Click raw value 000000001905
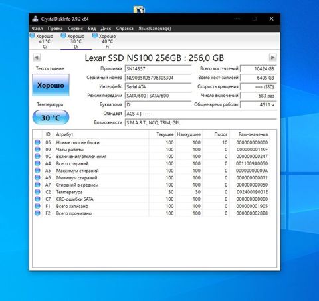 [252, 206]
